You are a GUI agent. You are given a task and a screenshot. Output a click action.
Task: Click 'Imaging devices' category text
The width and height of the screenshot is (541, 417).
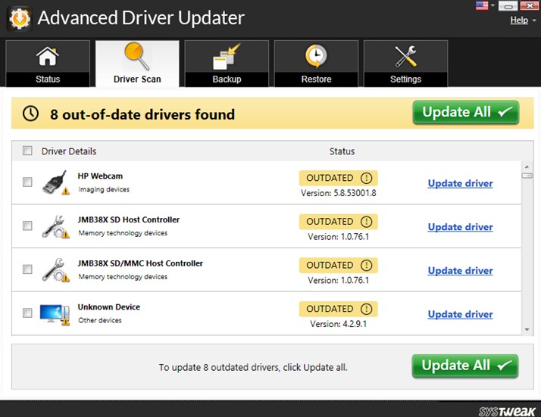tap(104, 189)
